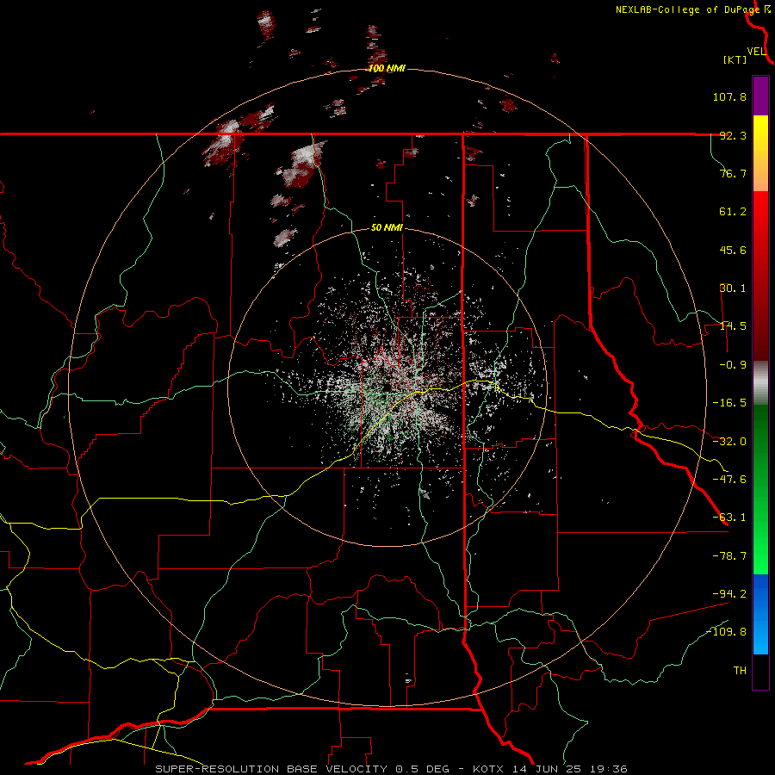Click the Super-Resolution Base Velocity caption
This screenshot has width=775, height=775.
(391, 769)
